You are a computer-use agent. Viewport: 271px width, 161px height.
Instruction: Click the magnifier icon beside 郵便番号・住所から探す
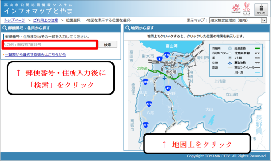[x=4, y=28]
